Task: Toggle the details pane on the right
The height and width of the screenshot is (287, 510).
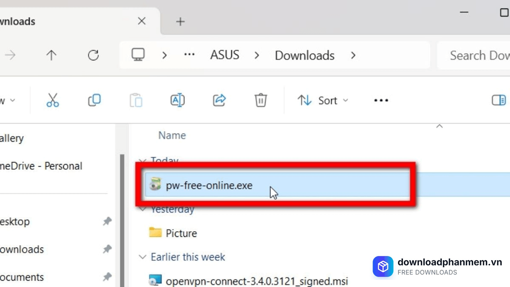Action: tap(498, 100)
